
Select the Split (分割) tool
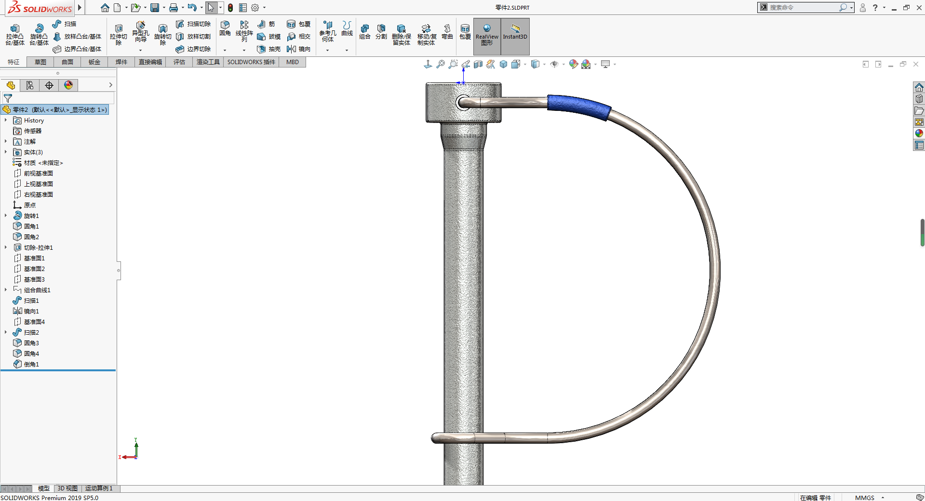coord(381,31)
